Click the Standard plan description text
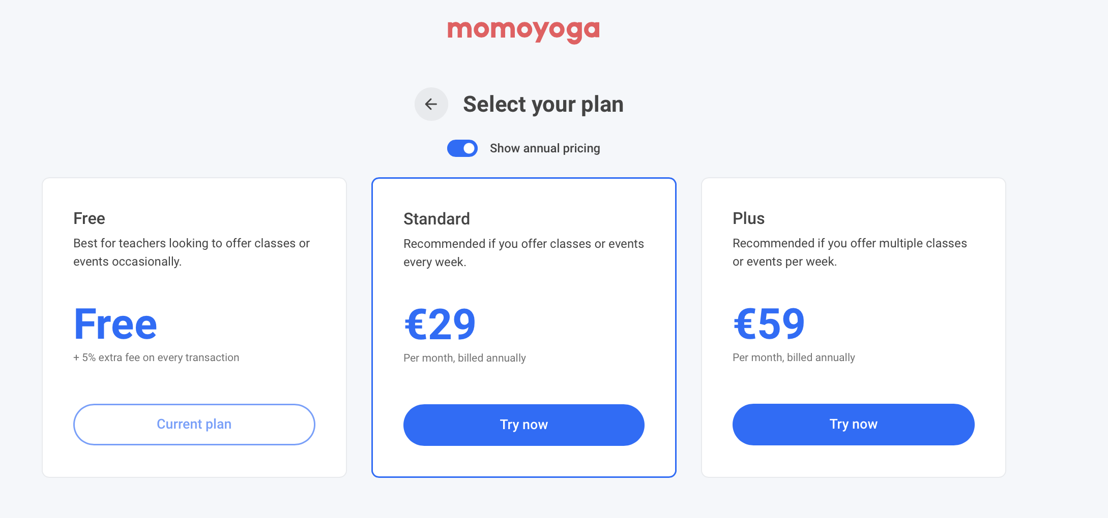Image resolution: width=1108 pixels, height=518 pixels. 523,253
